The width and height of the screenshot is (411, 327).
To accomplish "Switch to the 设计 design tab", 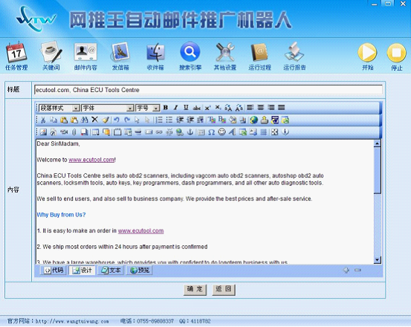I will coord(82,270).
